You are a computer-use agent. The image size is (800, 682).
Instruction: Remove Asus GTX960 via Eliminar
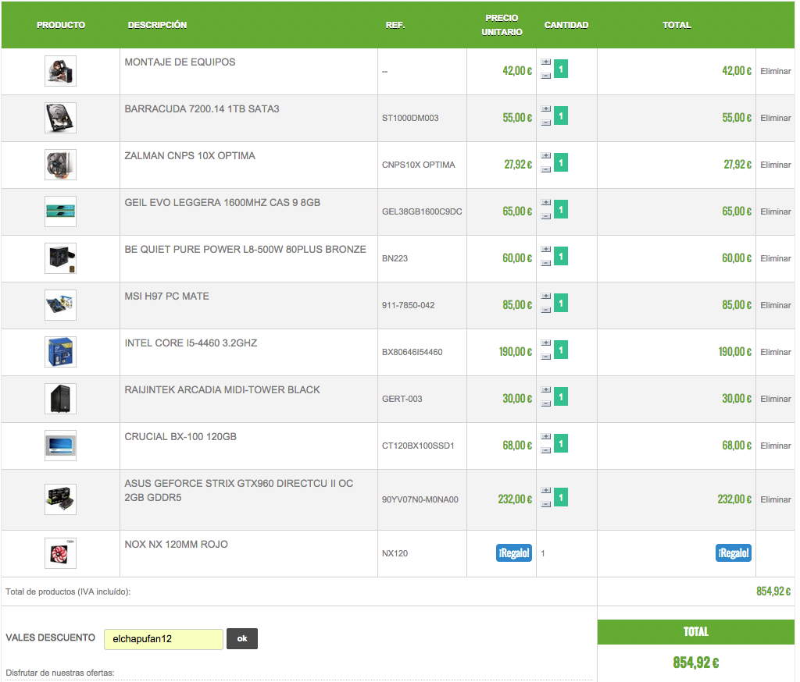pos(775,500)
